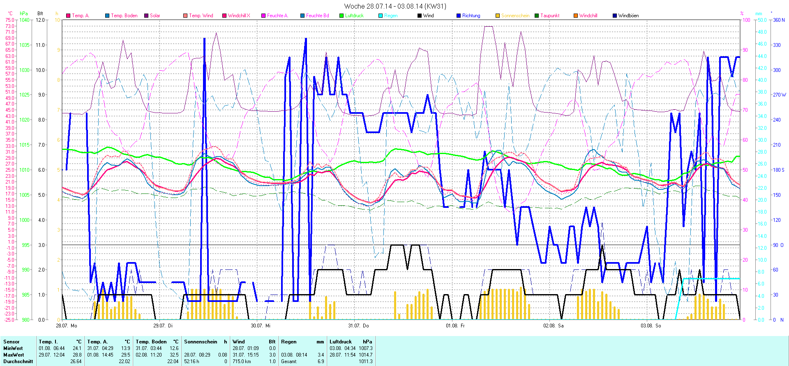Viewport: 789px width, 366px height.
Task: Select the Feuchte A. legend label
Action: pyautogui.click(x=277, y=16)
